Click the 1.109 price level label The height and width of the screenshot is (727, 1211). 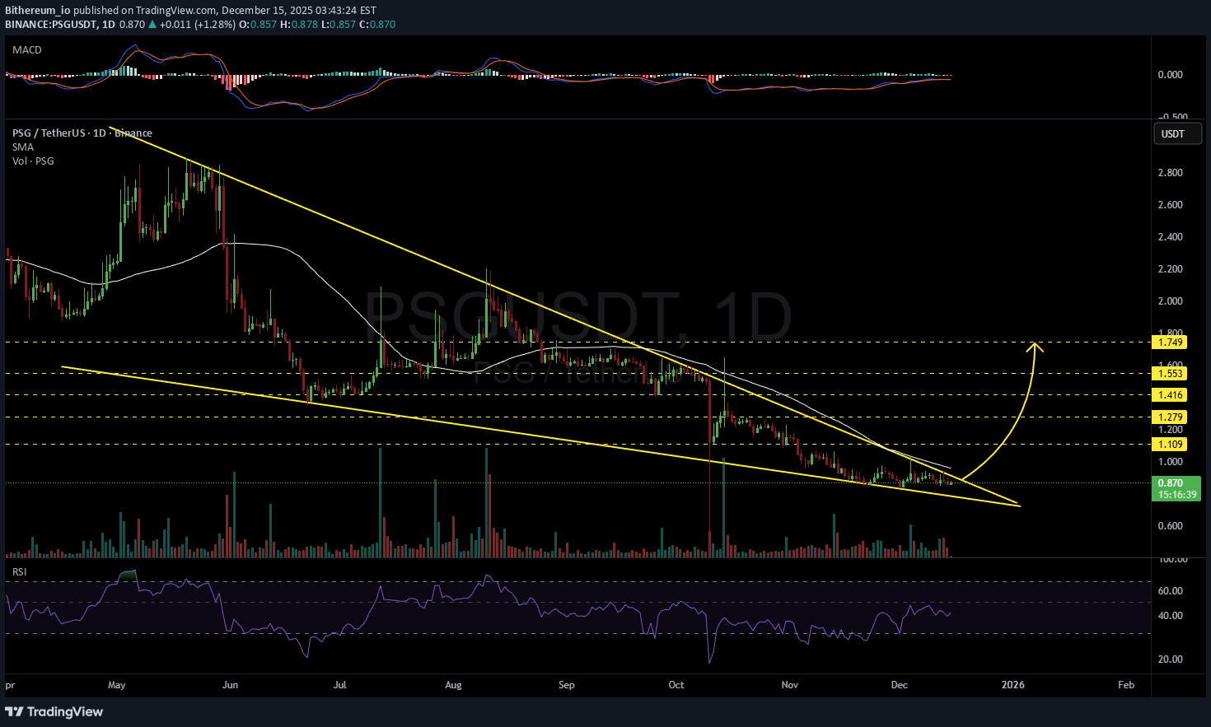pyautogui.click(x=1171, y=445)
